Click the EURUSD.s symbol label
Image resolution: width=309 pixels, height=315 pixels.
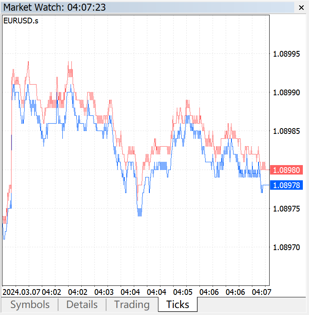click(21, 21)
